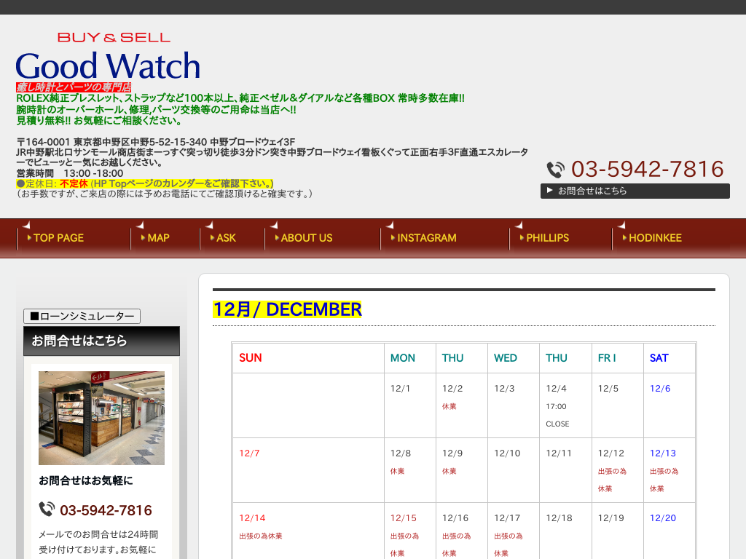
Task: Open the 12/13 calendar date link
Action: click(661, 453)
